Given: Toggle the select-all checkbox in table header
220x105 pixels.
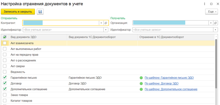Looking at the screenshot, I should (x=5, y=37).
